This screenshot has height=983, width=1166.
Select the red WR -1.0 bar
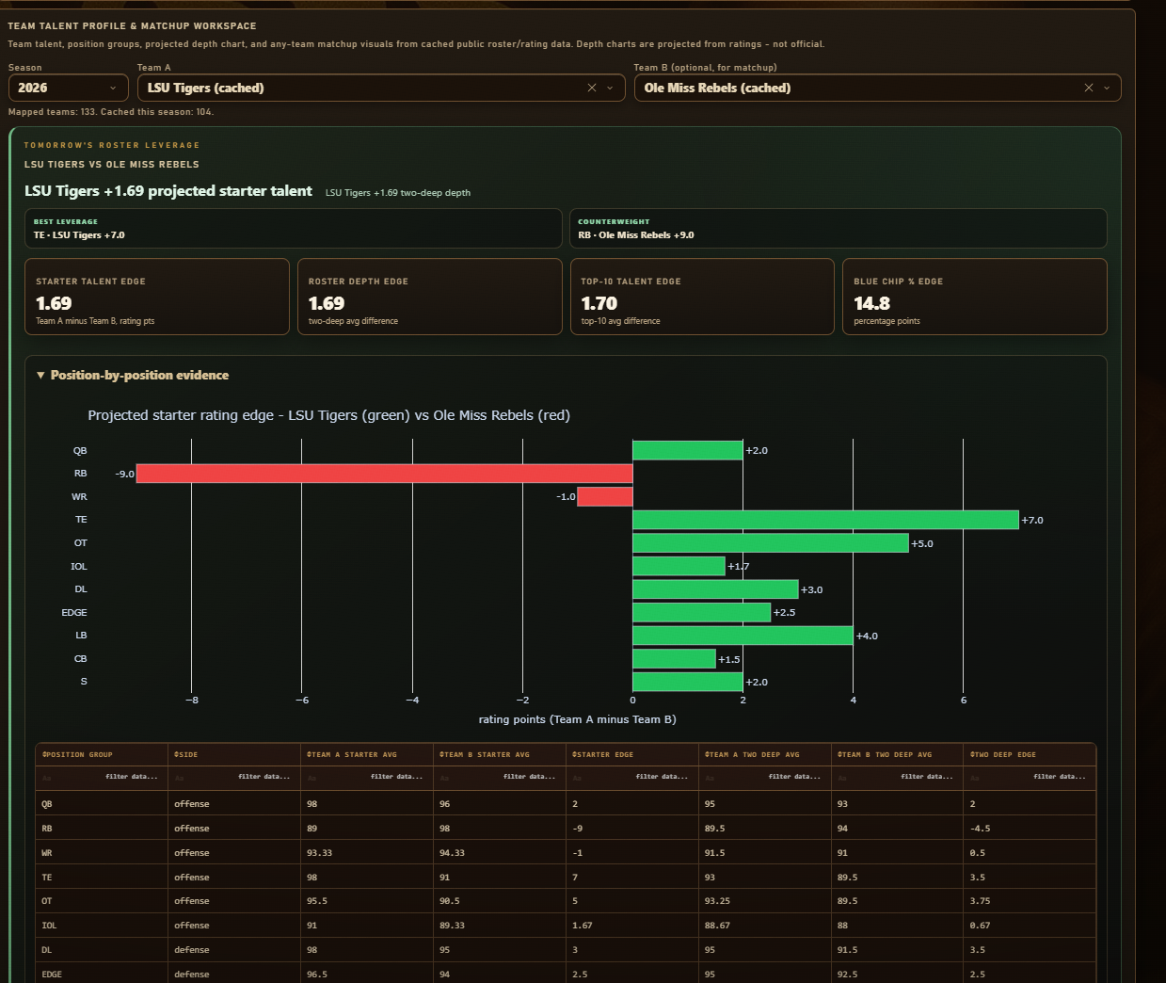tap(605, 496)
